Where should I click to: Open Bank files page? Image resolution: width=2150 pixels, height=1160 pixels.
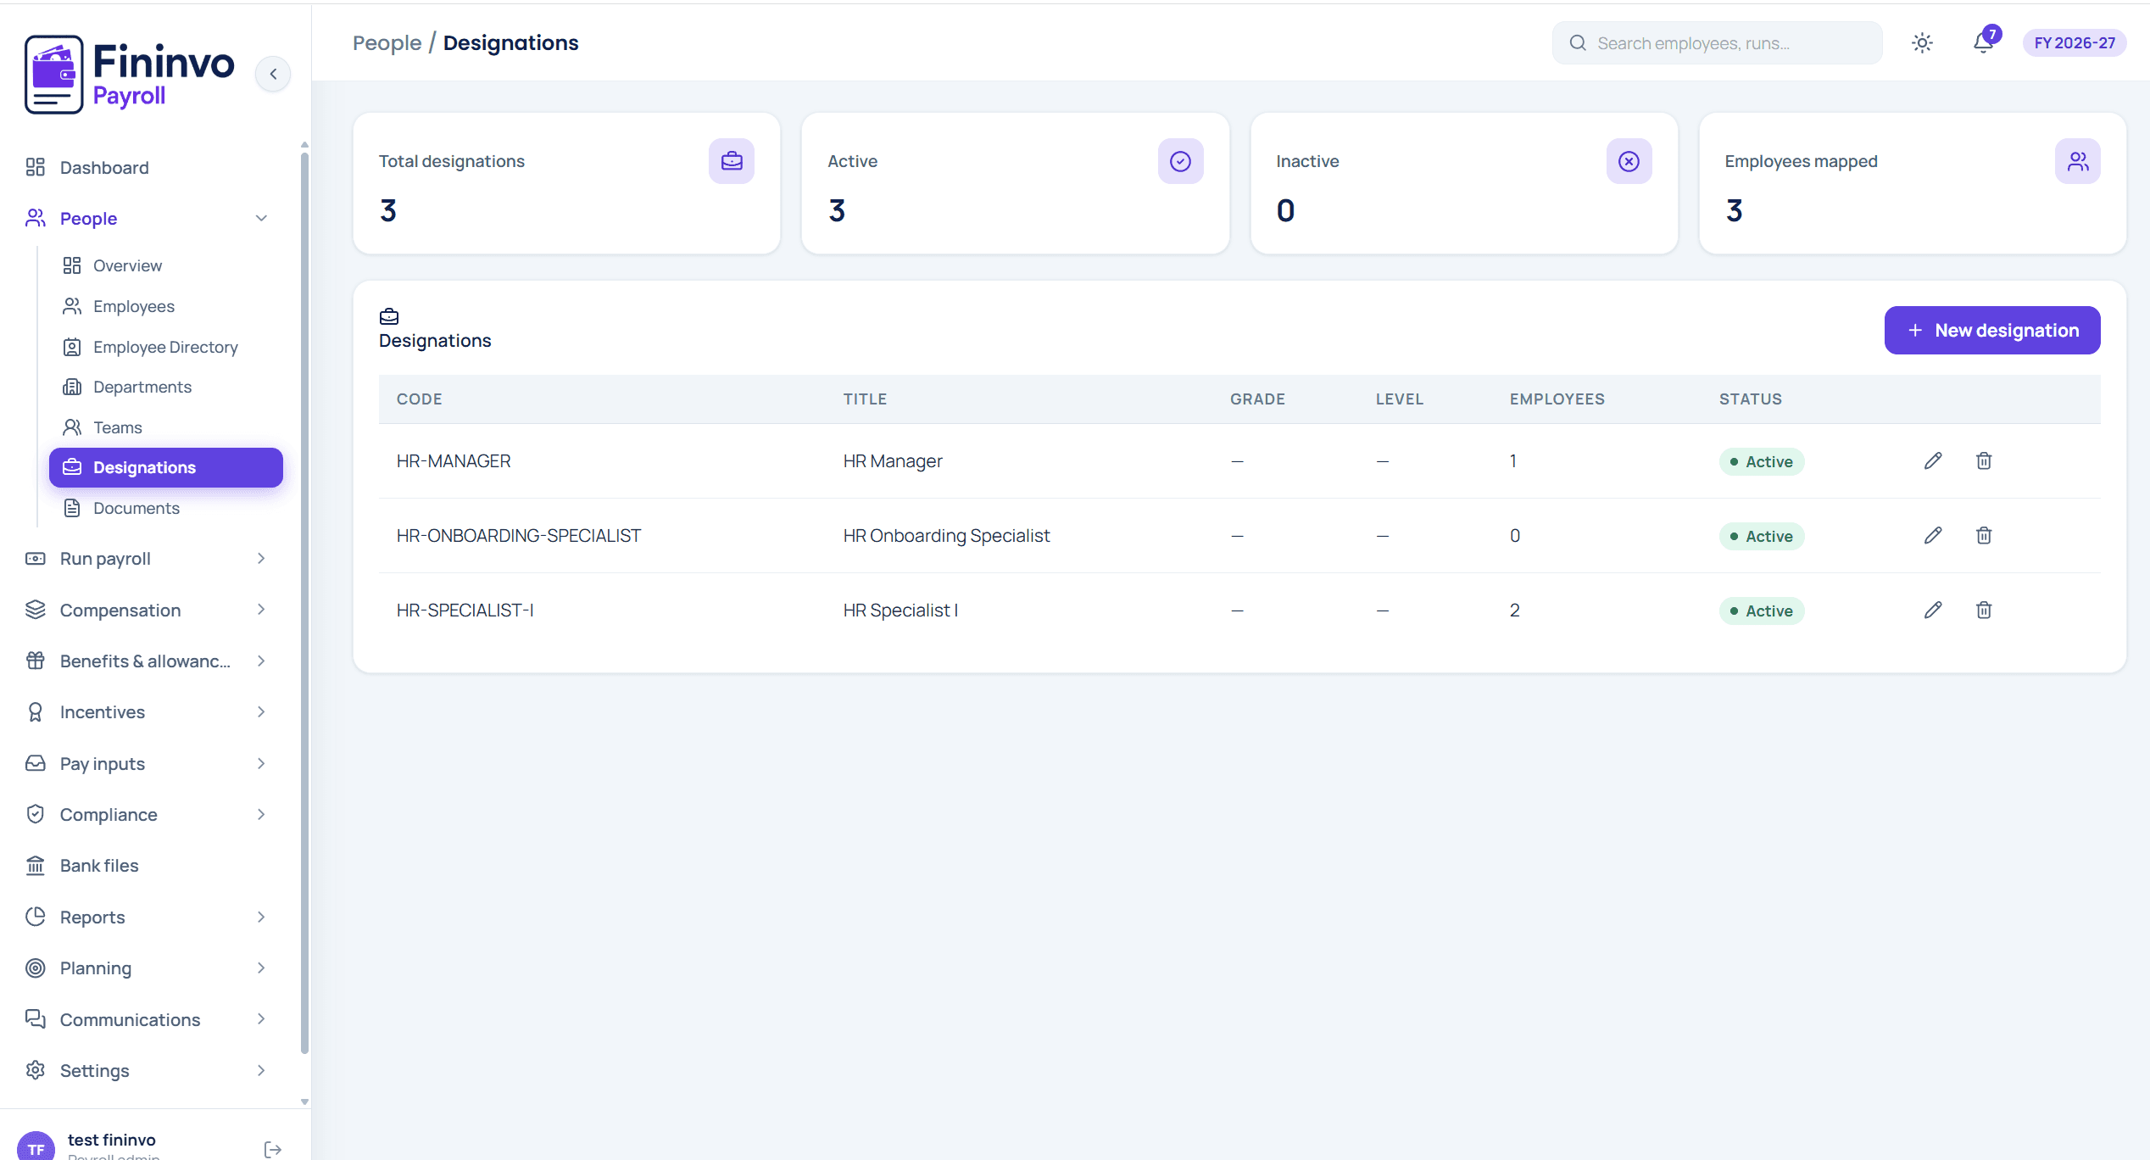click(x=153, y=865)
